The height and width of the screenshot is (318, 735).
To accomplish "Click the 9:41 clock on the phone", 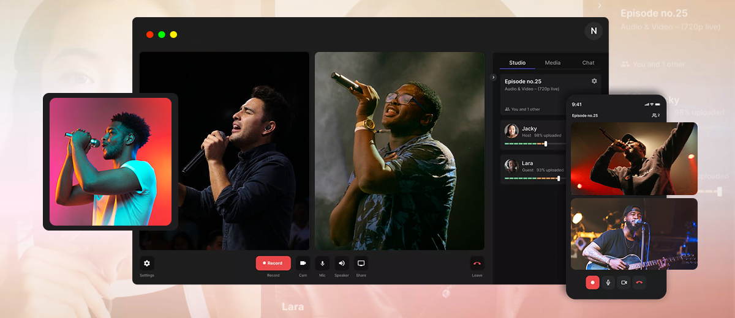I will pos(577,105).
